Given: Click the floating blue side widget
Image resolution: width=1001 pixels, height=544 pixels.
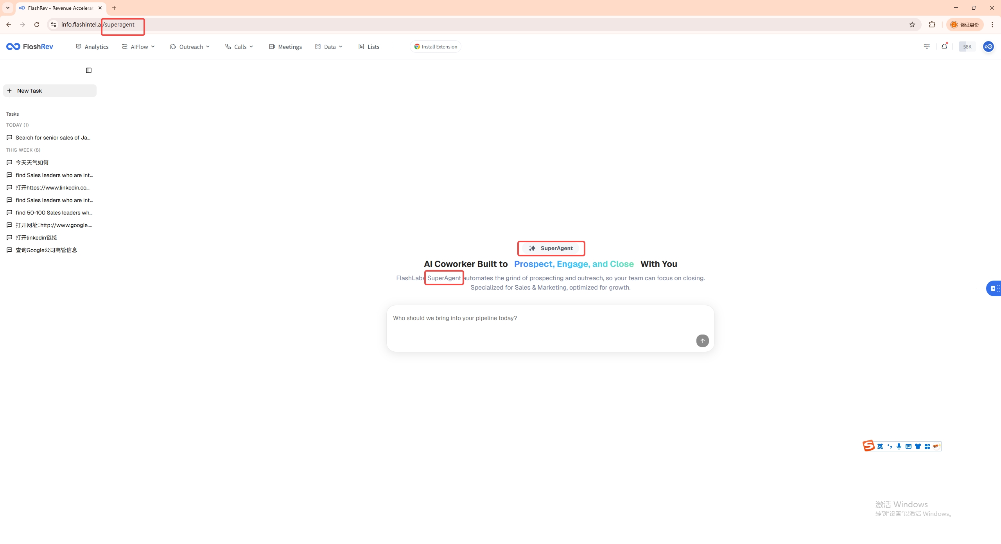Looking at the screenshot, I should coord(994,288).
